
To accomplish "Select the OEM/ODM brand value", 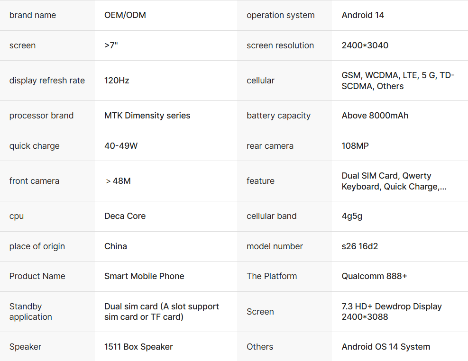I will [x=125, y=15].
